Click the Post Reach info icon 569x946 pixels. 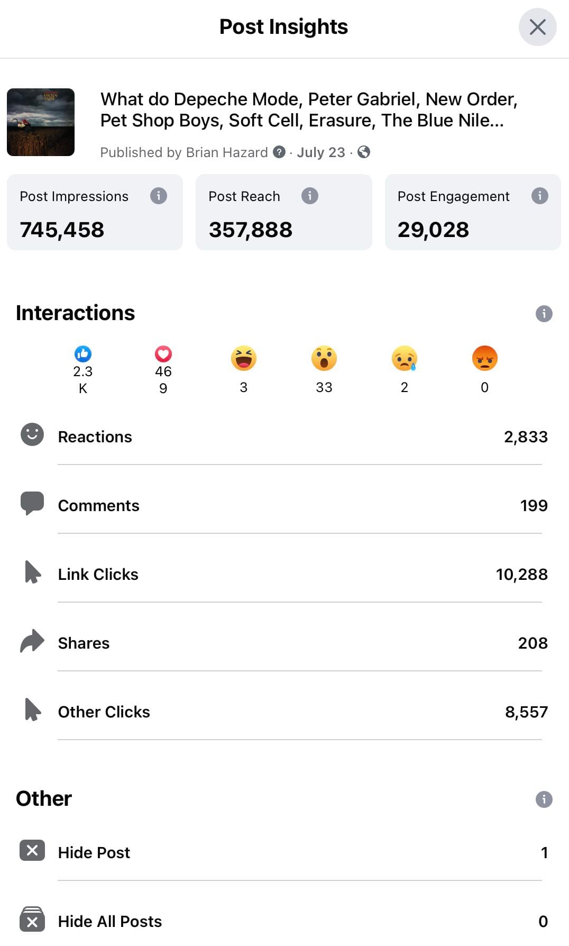(x=309, y=196)
